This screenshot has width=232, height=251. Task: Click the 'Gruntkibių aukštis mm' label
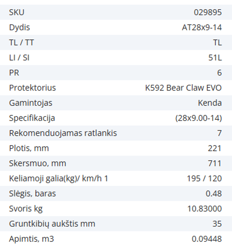point(52,224)
